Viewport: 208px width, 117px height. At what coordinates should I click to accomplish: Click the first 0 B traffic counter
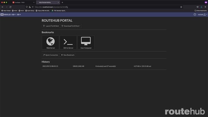[x=13, y=15]
